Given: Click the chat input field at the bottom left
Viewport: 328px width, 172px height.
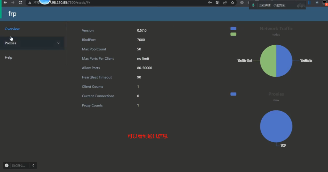Looking at the screenshot, I should pos(19,166).
